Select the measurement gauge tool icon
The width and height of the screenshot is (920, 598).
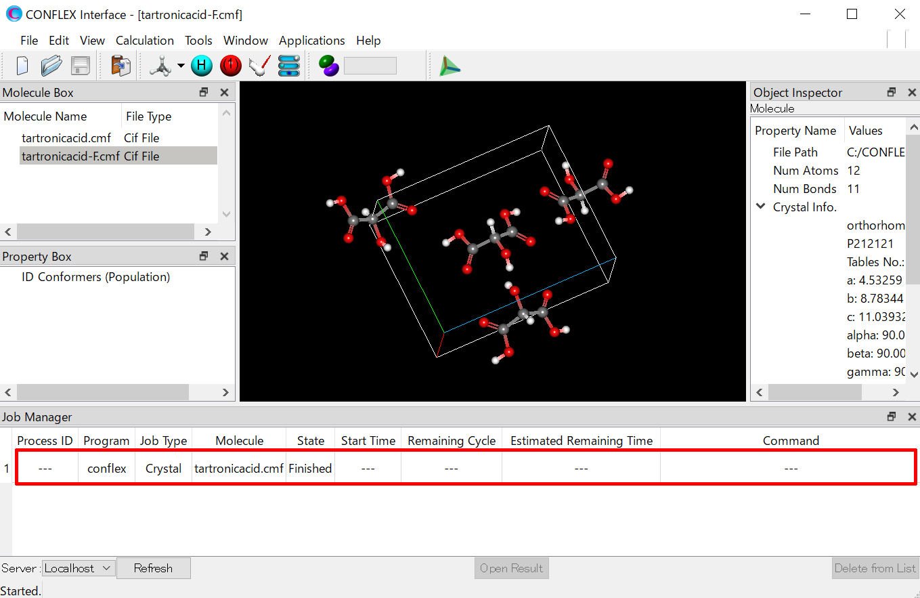tap(260, 66)
